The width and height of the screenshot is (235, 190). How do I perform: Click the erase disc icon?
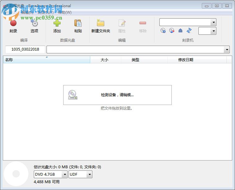[172, 31]
